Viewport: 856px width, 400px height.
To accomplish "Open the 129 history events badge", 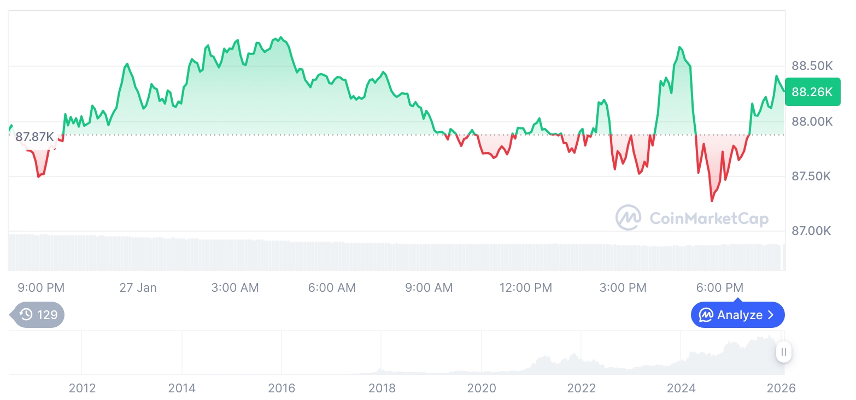I will pos(39,315).
